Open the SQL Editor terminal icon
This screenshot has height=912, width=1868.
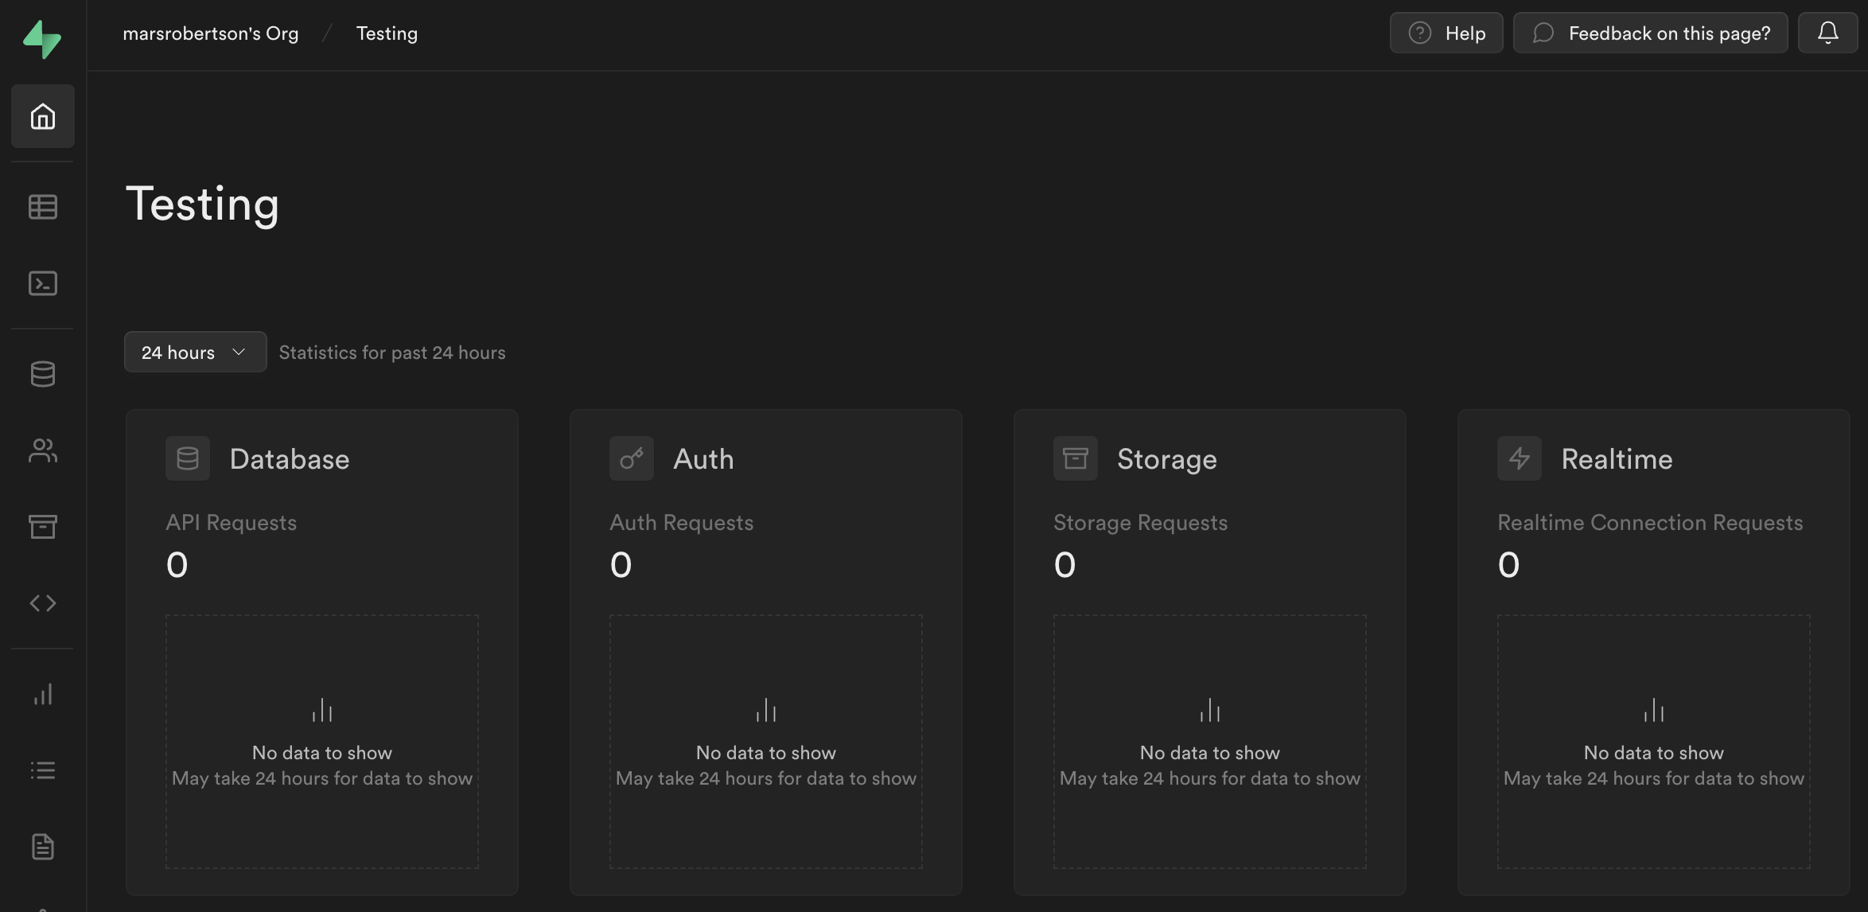(43, 283)
